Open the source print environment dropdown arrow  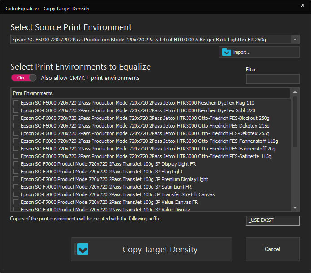pos(295,40)
